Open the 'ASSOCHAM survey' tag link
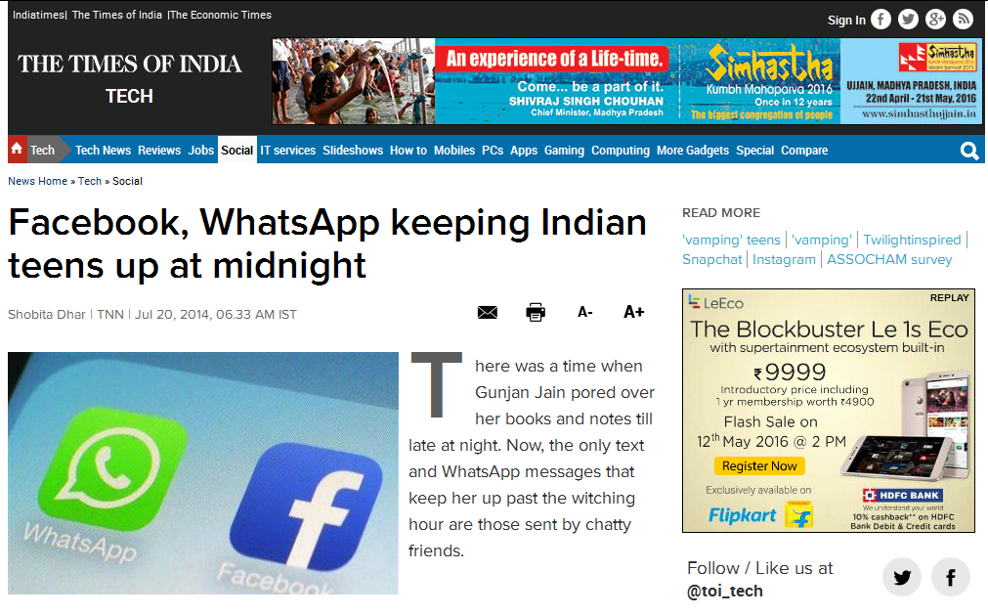This screenshot has width=988, height=616. [x=888, y=259]
